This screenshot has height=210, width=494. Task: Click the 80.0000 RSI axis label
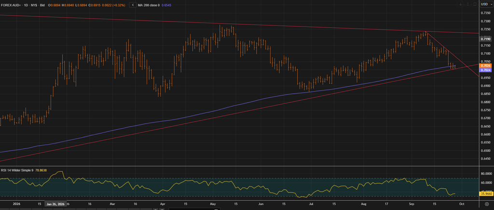(x=485, y=173)
